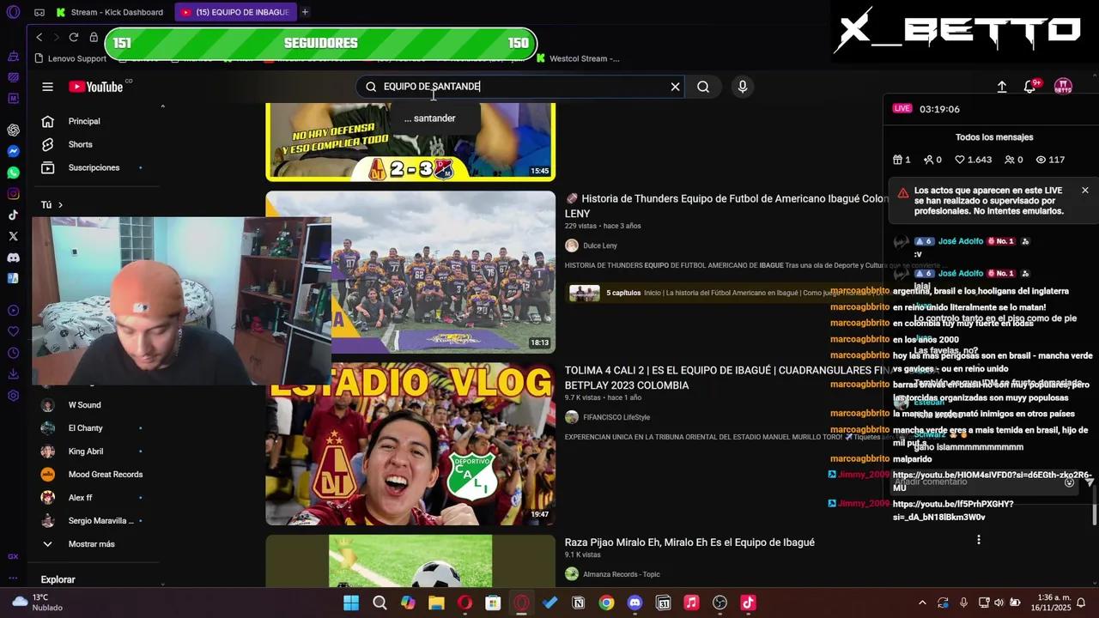Viewport: 1099px width, 618px height.
Task: Open the YouTube create upload icon
Action: 1002,87
